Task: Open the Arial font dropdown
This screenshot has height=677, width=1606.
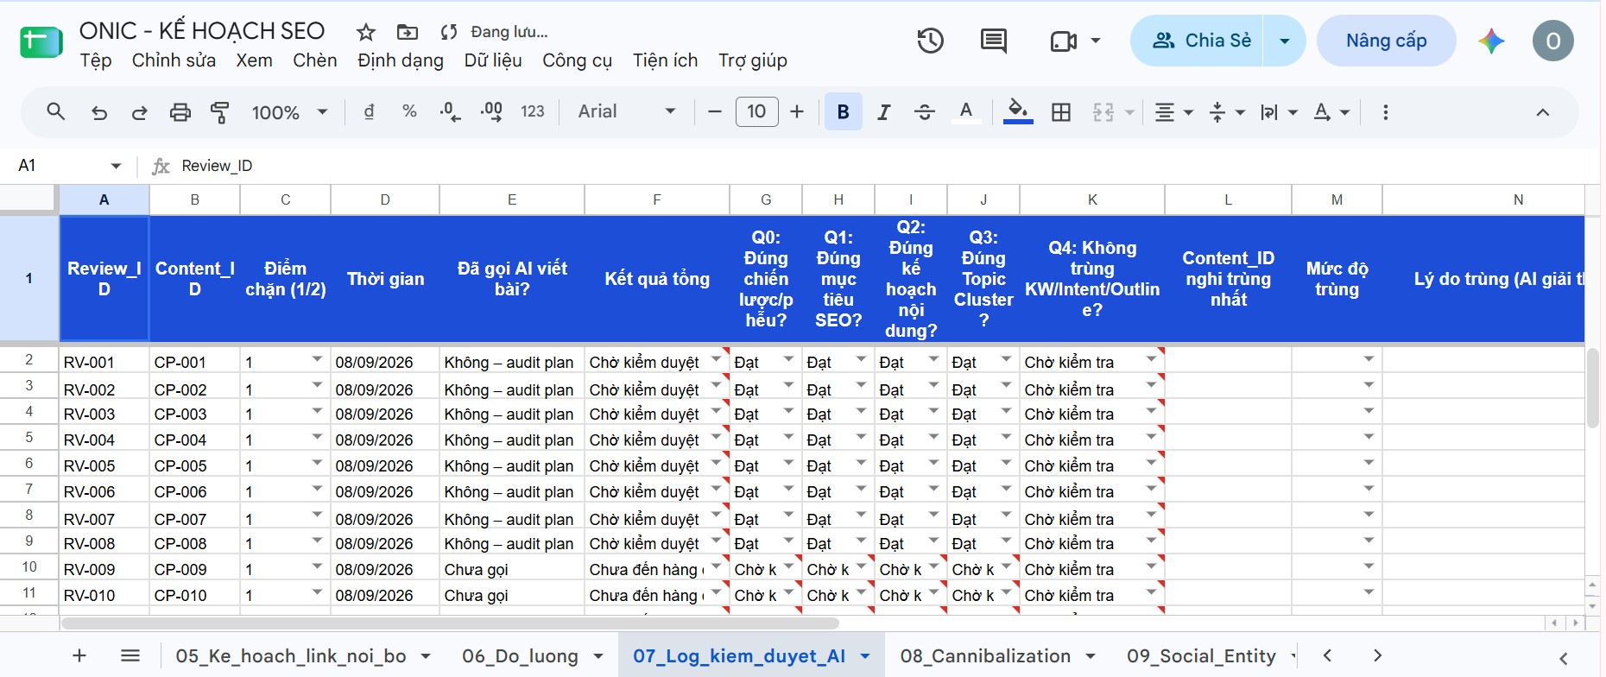Action: (x=627, y=111)
